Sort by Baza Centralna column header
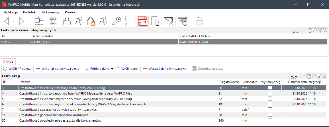 click(104, 36)
